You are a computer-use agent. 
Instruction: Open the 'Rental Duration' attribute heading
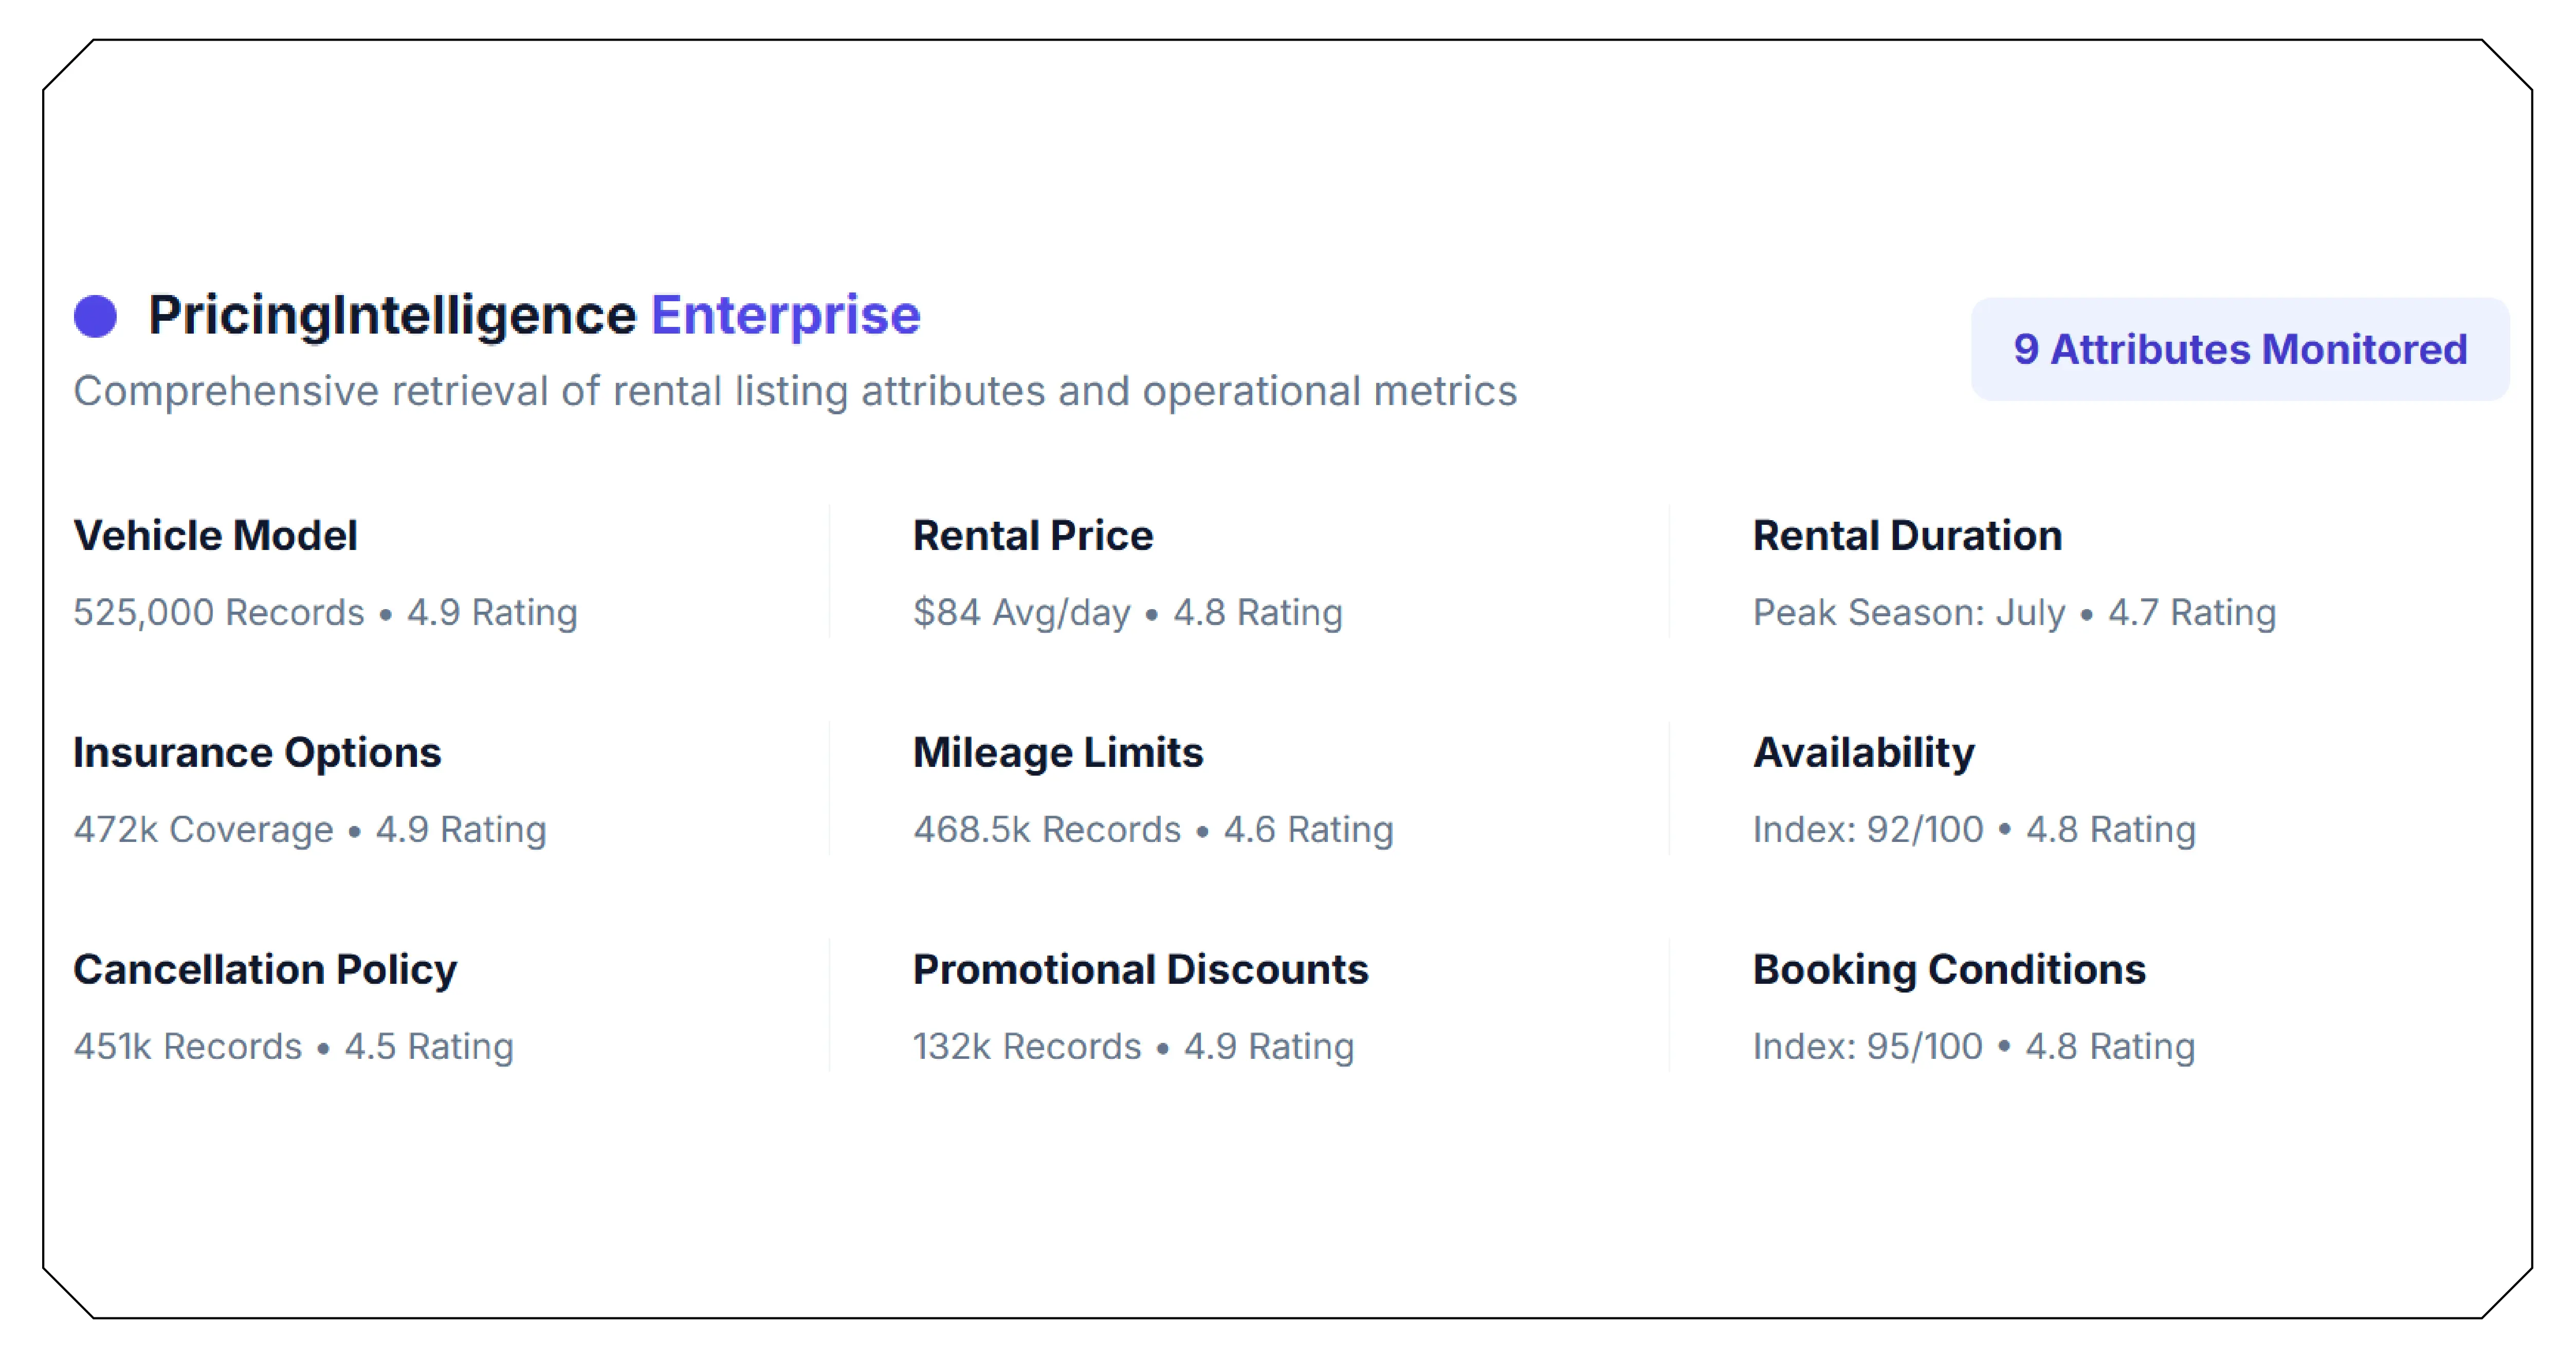tap(1907, 536)
